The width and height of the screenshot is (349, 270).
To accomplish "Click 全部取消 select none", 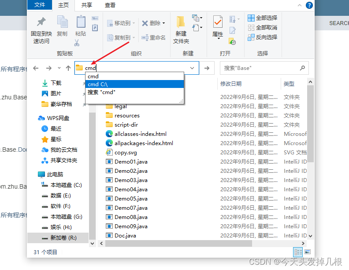I will (263, 28).
